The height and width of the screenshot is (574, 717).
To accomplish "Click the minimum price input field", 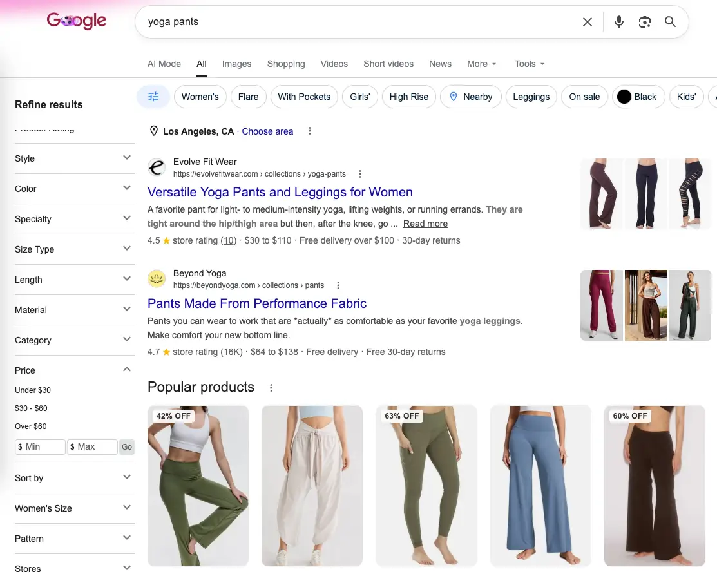I will pyautogui.click(x=40, y=447).
